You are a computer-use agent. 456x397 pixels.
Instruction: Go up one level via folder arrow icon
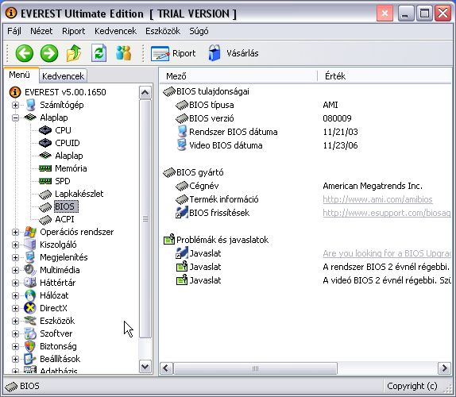click(x=74, y=53)
